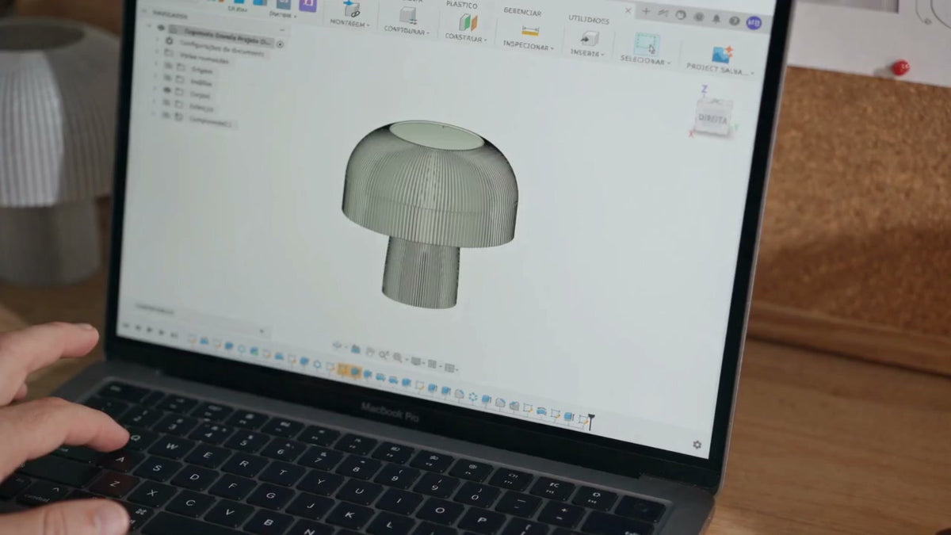Open the Selecionar dropdown menu
Image resolution: width=951 pixels, height=535 pixels.
pyautogui.click(x=646, y=61)
